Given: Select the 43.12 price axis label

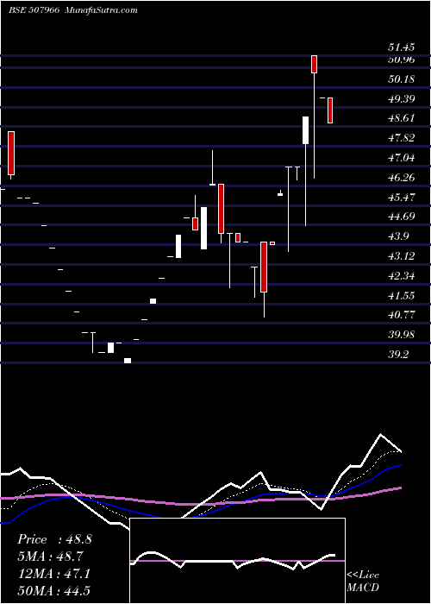Looking at the screenshot, I should [x=402, y=255].
